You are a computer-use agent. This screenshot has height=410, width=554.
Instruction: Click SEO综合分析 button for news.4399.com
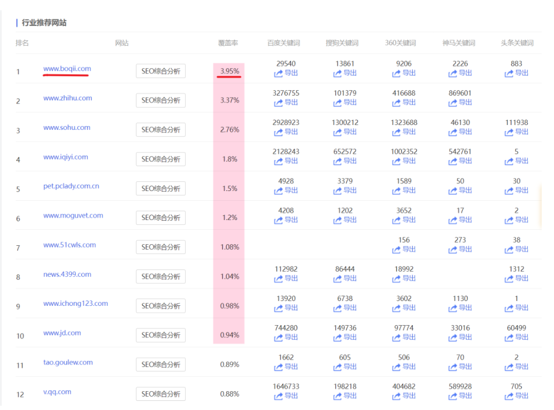click(x=161, y=276)
